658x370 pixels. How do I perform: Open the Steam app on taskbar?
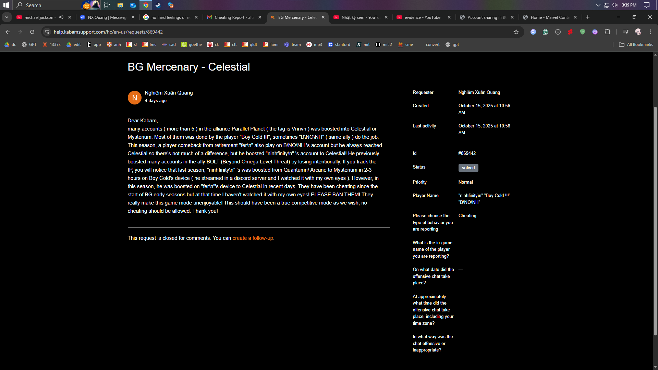click(x=158, y=5)
